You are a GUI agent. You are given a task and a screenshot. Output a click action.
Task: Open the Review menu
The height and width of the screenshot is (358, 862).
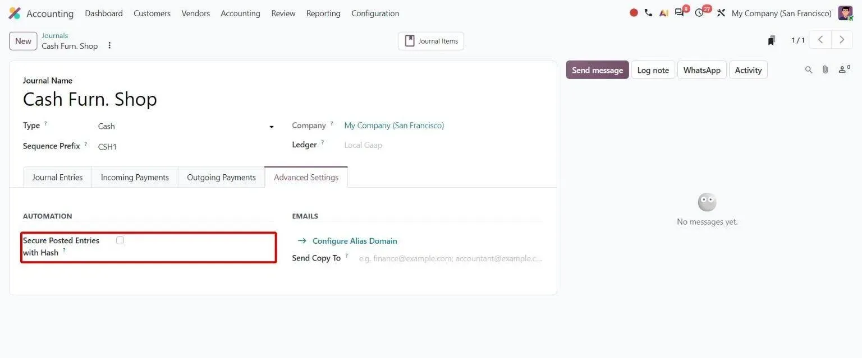pos(283,13)
